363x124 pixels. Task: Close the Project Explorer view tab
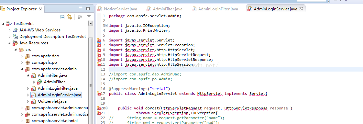tap(40, 9)
